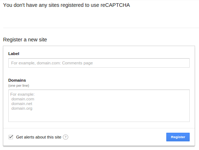The image size is (199, 150).
Task: Open the help tooltip beside alerts option
Action: [x=65, y=137]
